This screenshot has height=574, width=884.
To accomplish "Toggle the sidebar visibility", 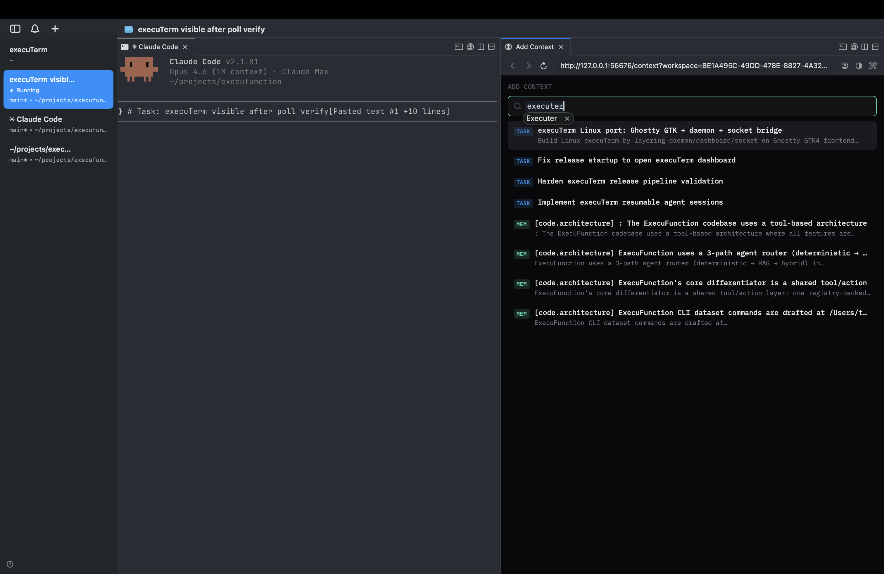I will [15, 29].
